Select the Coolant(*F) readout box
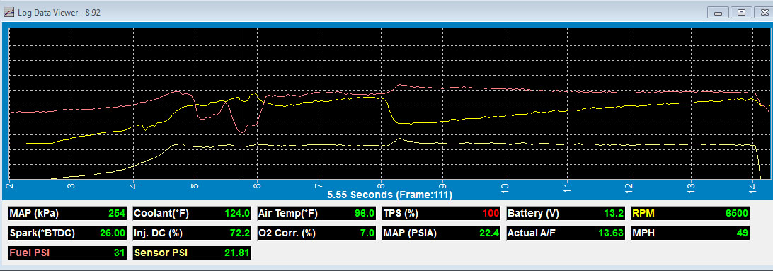The height and width of the screenshot is (271, 773). tap(192, 214)
